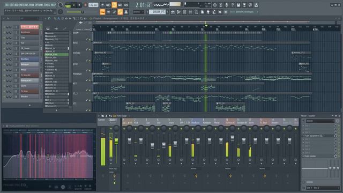Click the download arrow icon in toolbar
This screenshot has width=343, height=193.
(x=256, y=5)
